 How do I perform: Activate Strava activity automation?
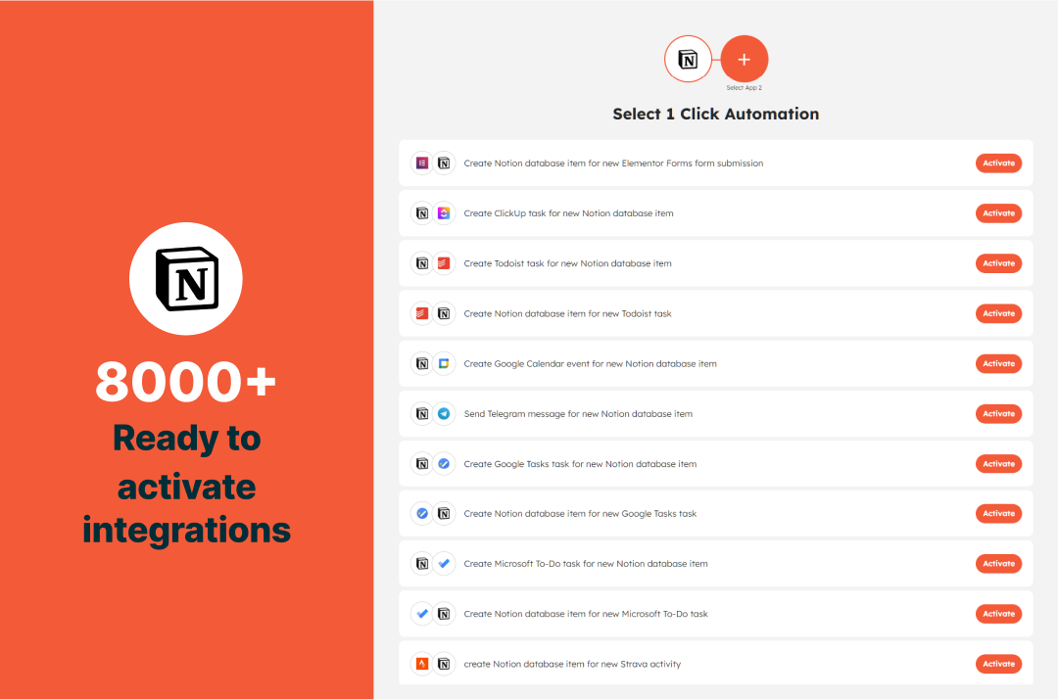pyautogui.click(x=998, y=664)
